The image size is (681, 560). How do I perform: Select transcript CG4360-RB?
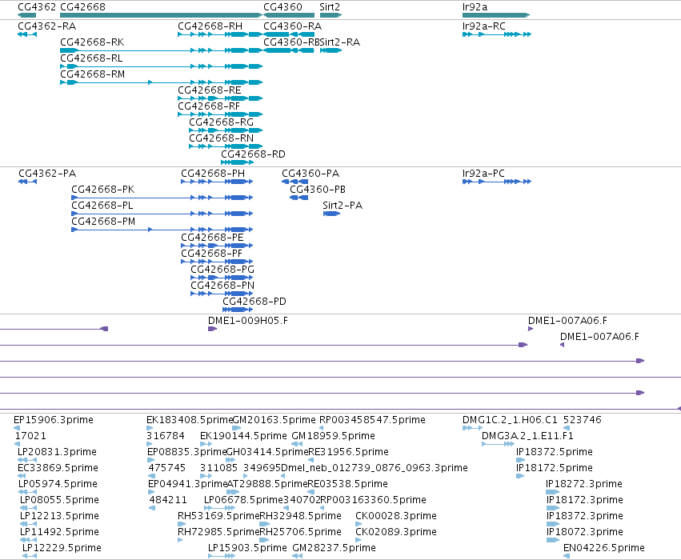pos(291,42)
